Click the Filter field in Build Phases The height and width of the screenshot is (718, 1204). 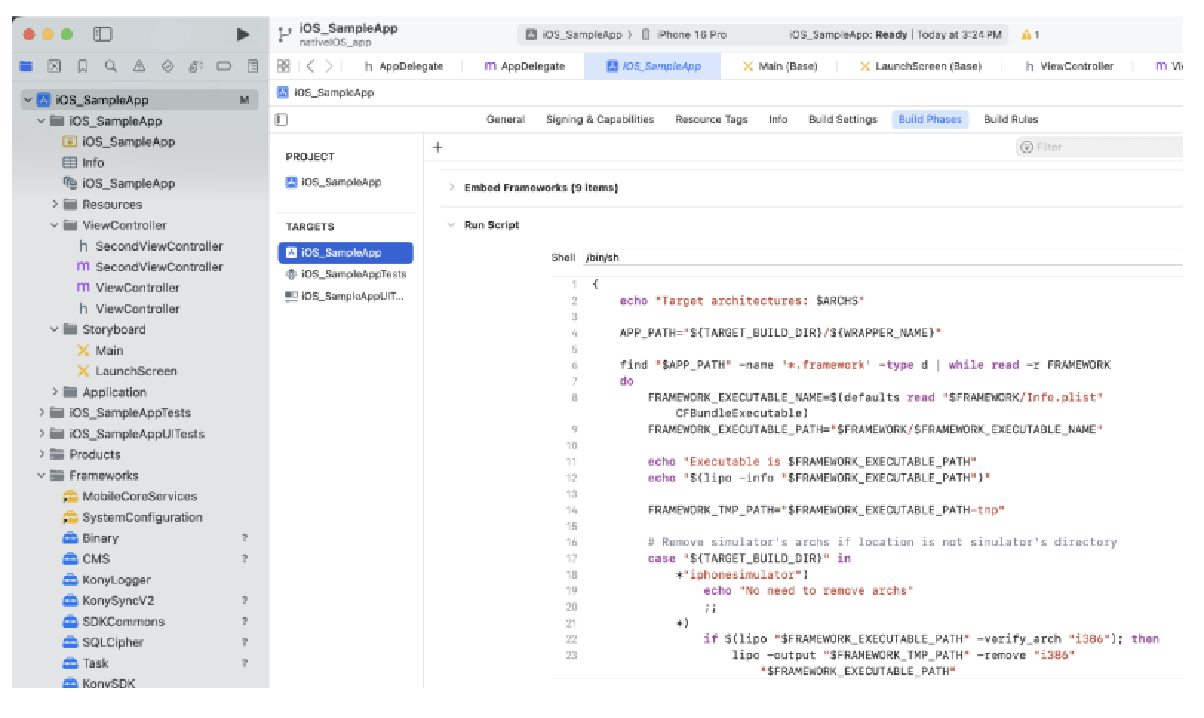1099,147
